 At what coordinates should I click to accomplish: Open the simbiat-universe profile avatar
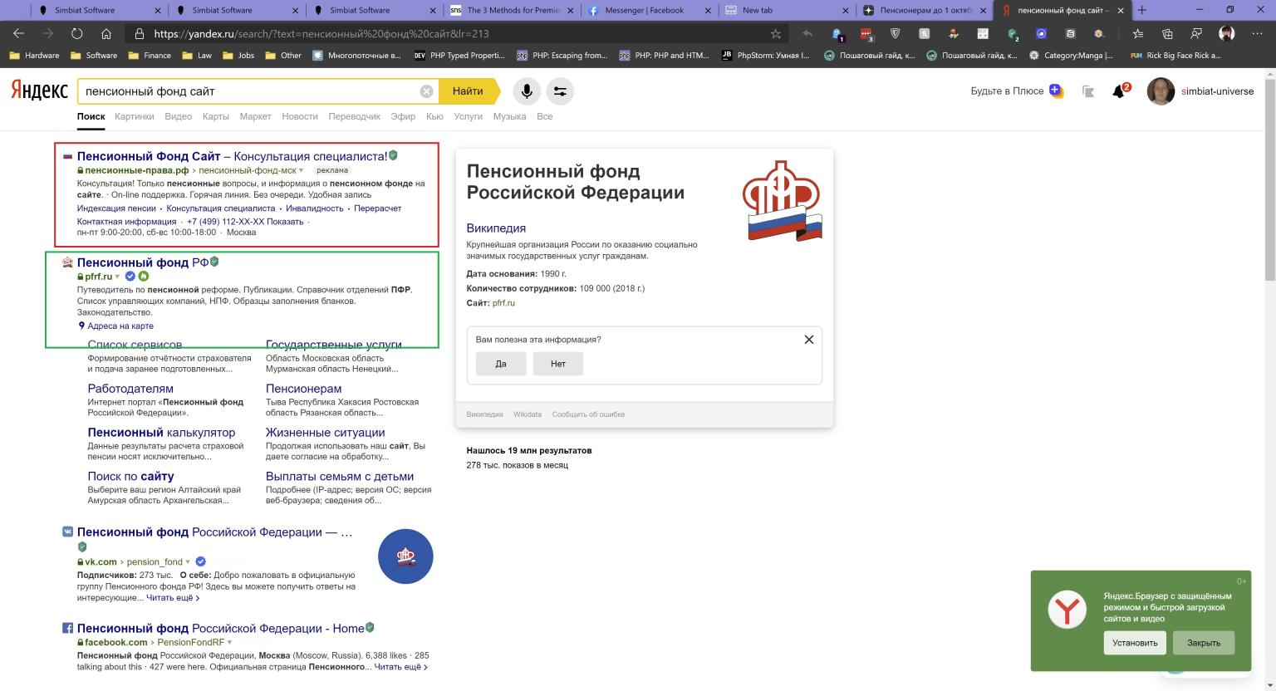[1161, 91]
